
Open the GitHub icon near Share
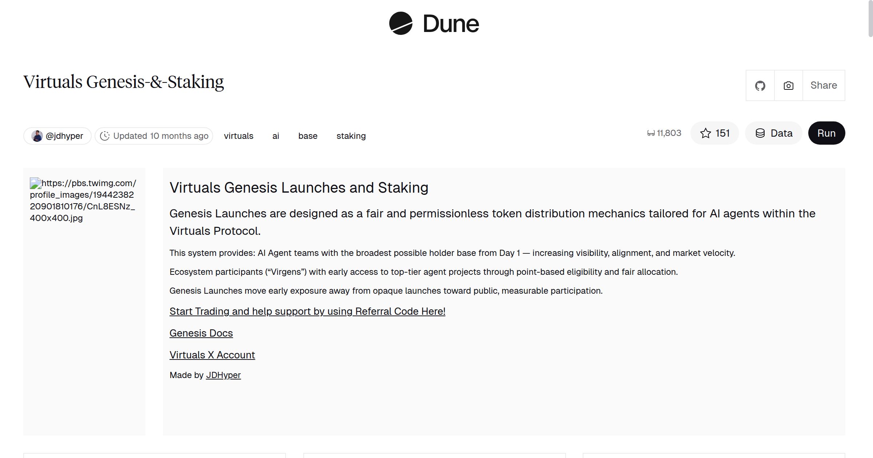[x=760, y=85]
